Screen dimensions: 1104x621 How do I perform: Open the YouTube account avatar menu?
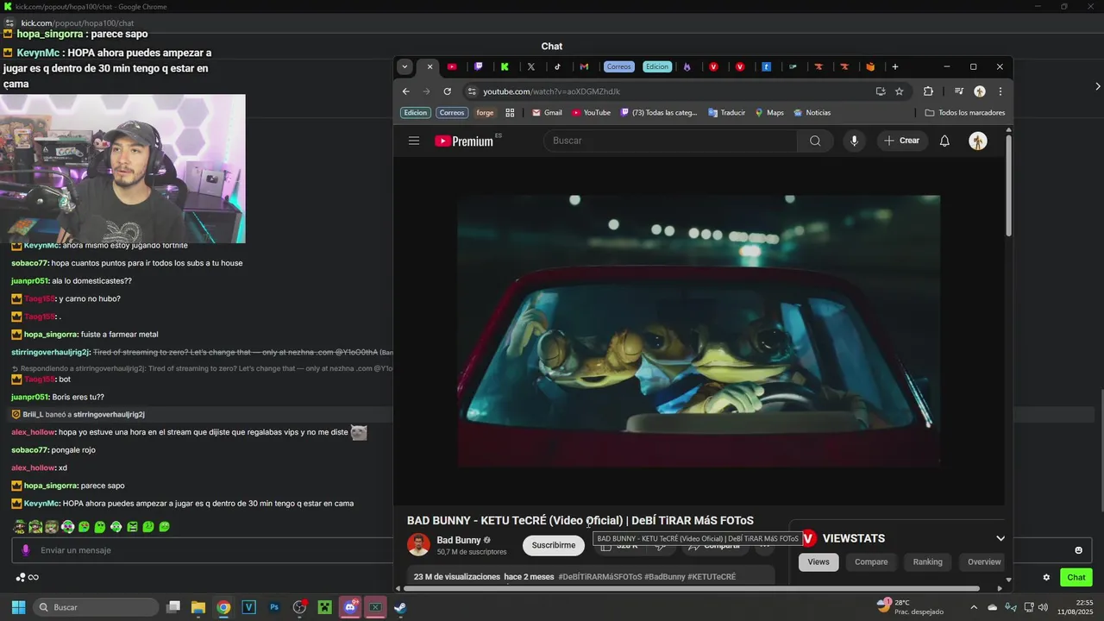click(x=978, y=141)
